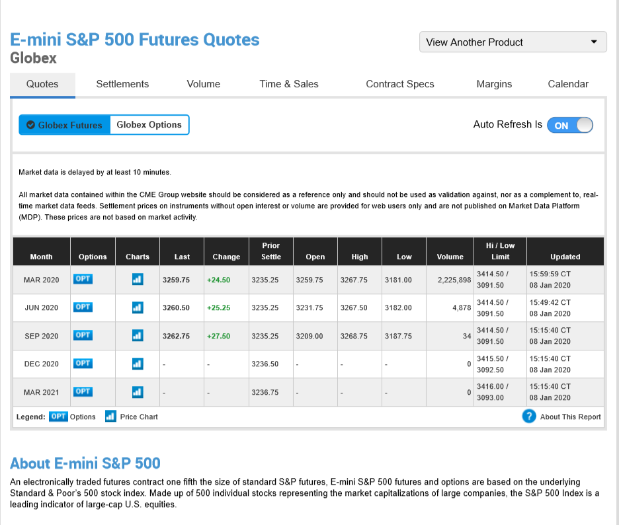Switch to the Quotes tab
The height and width of the screenshot is (525, 619).
42,84
